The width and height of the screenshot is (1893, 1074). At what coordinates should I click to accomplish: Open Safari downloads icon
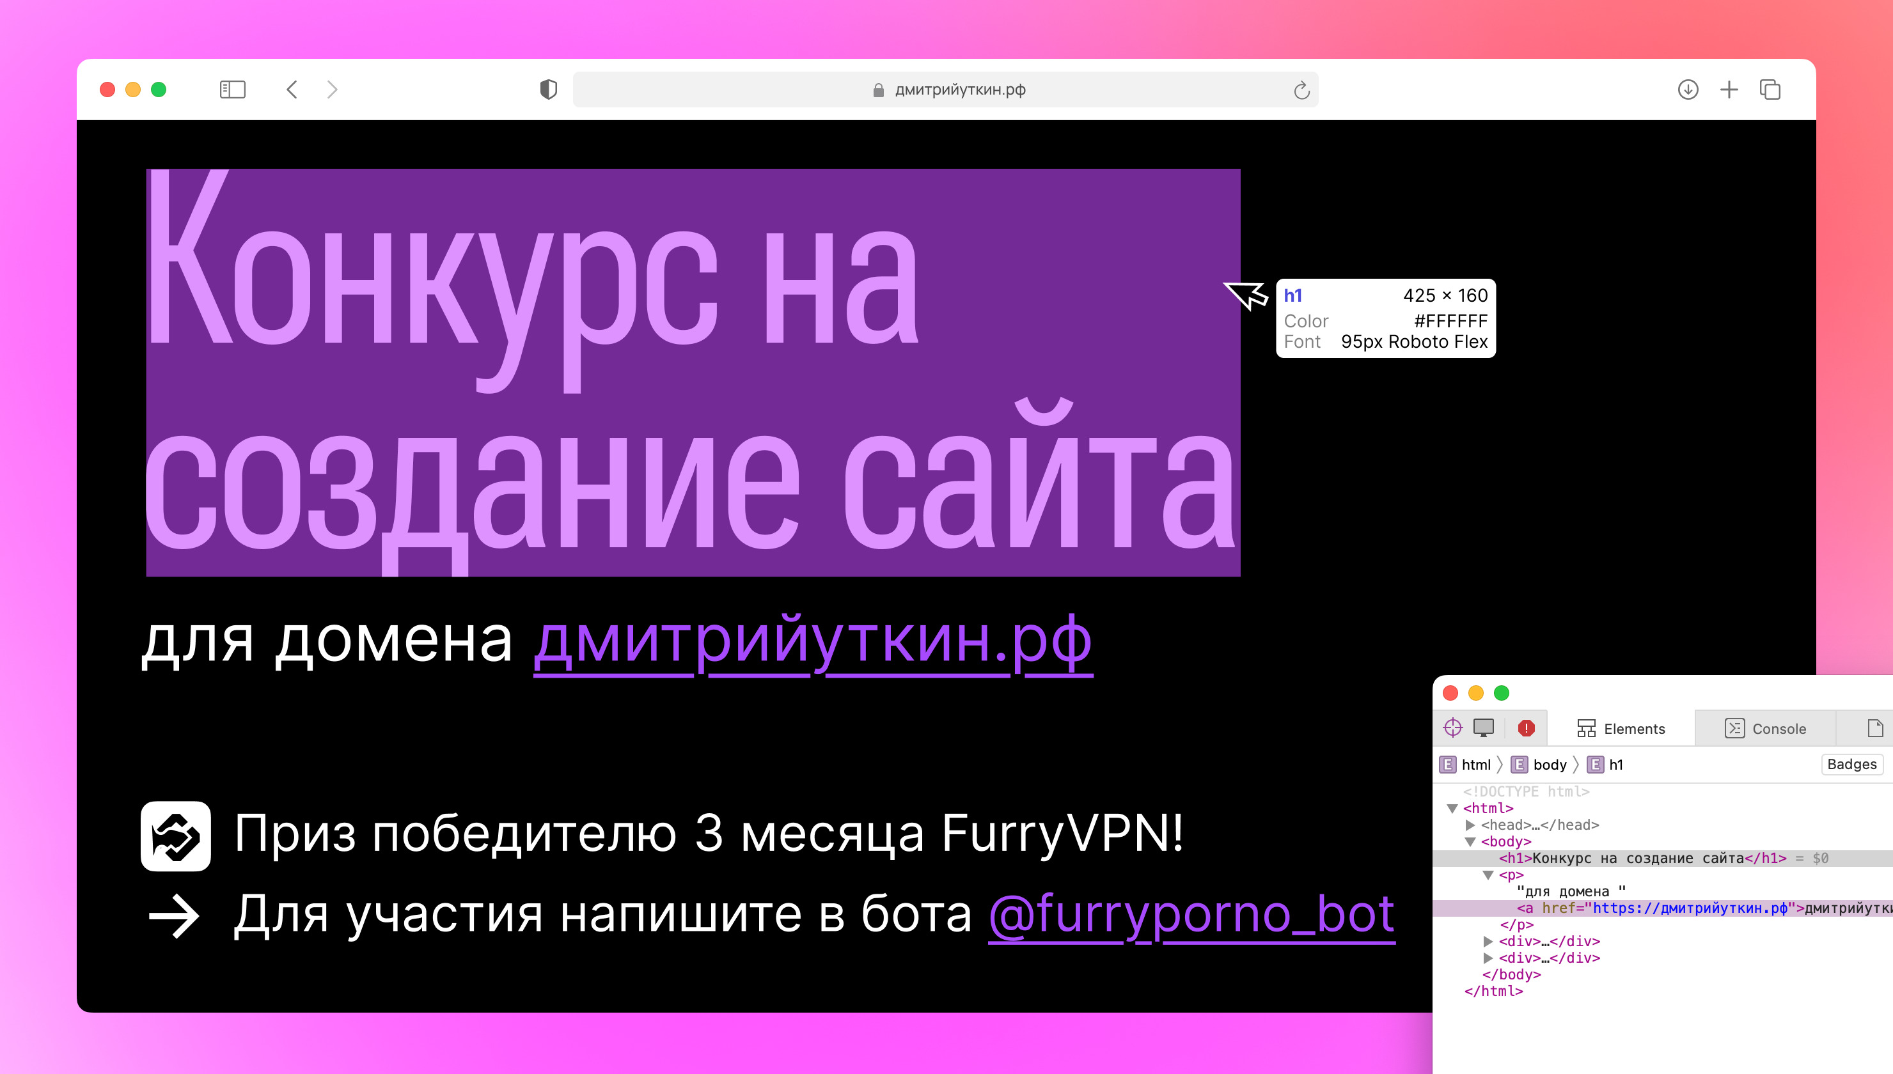pyautogui.click(x=1688, y=89)
